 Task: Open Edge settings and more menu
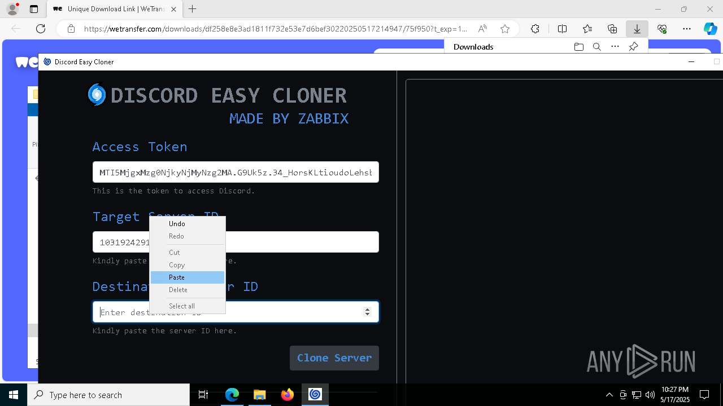687,29
